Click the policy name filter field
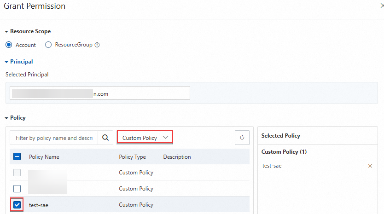The width and height of the screenshot is (384, 214). click(54, 138)
